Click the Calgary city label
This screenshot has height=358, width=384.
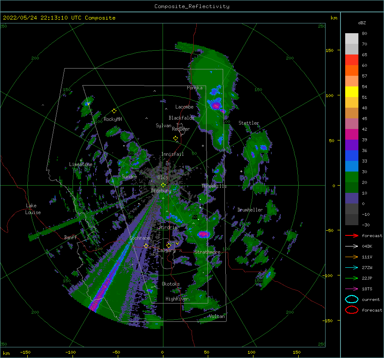(166, 250)
